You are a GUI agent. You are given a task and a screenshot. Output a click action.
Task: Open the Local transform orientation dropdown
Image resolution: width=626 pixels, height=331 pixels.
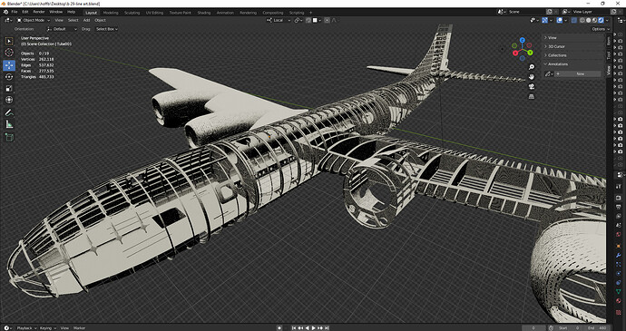[279, 20]
